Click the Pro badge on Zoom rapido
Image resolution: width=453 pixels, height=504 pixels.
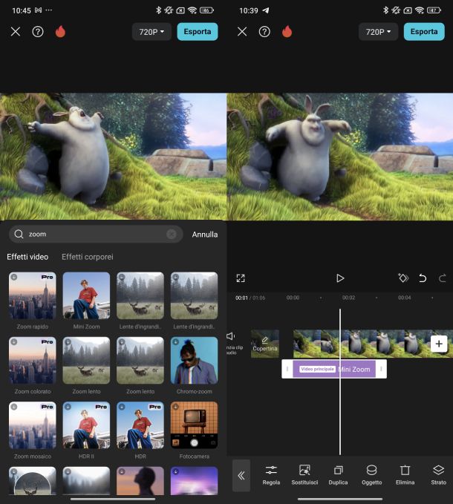(x=48, y=277)
